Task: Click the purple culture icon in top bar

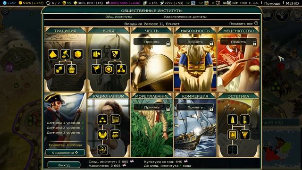Action: coord(108,3)
